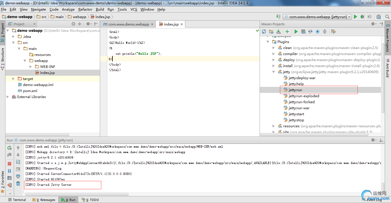Expand the WEB-INF folder
The image size is (391, 203).
tap(31, 67)
